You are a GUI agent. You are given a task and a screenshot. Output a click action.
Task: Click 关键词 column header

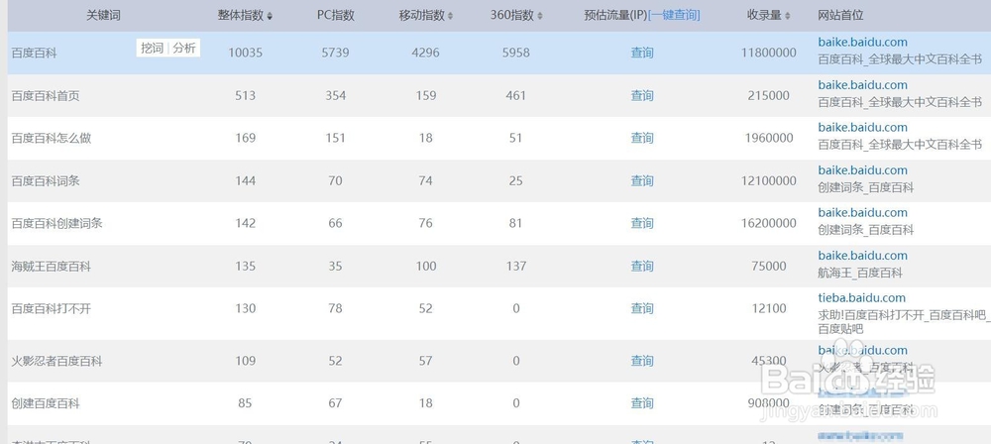click(103, 16)
